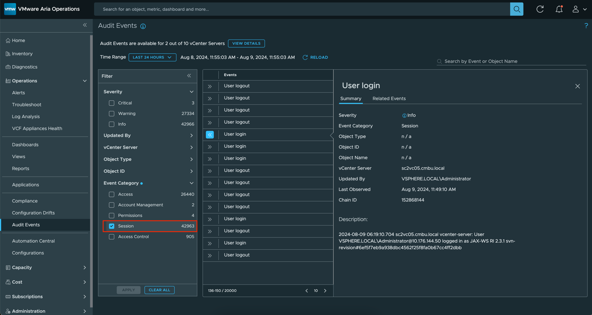Click the Subscriptions icon in sidebar
The height and width of the screenshot is (315, 592).
coord(8,297)
